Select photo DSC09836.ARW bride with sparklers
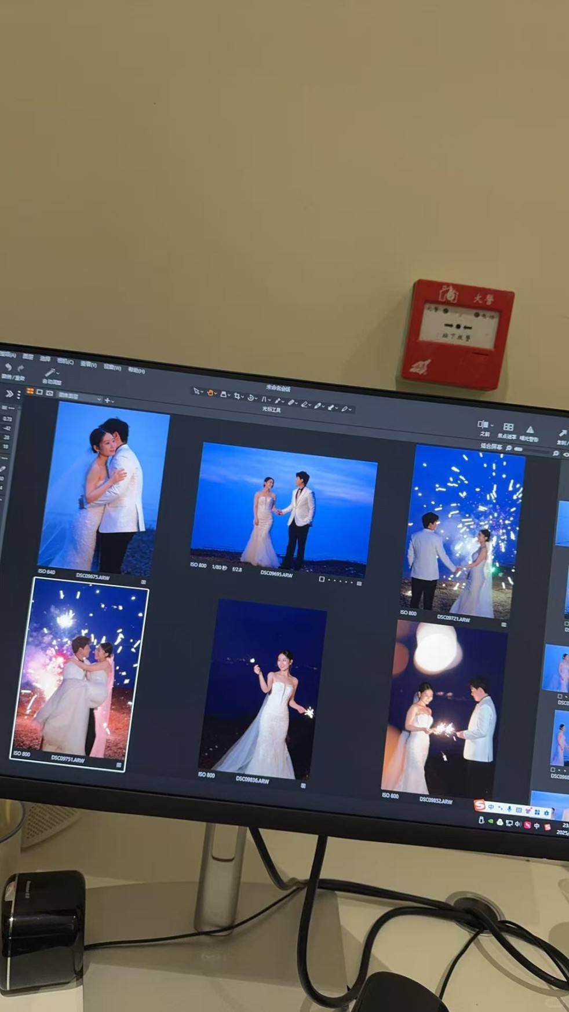This screenshot has width=569, height=1012. [x=262, y=688]
